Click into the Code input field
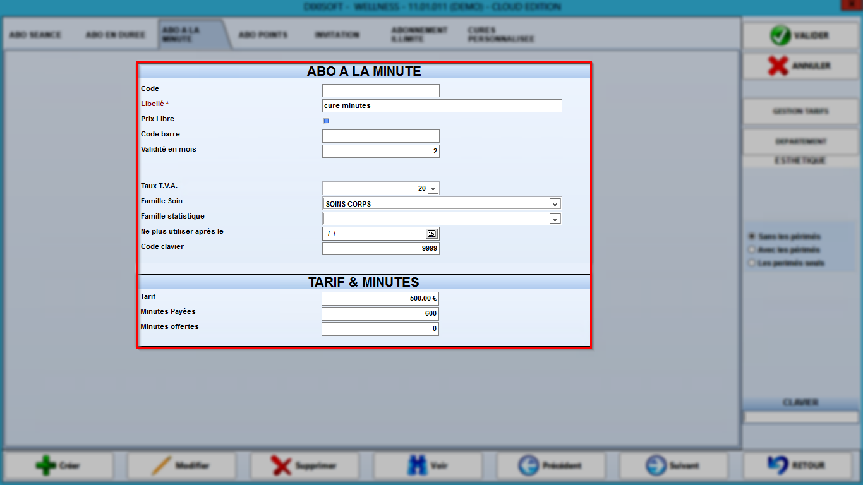Viewport: 863px width, 485px height. tap(381, 90)
